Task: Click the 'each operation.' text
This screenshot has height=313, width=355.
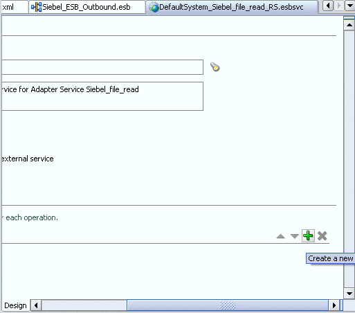Action: click(x=32, y=217)
